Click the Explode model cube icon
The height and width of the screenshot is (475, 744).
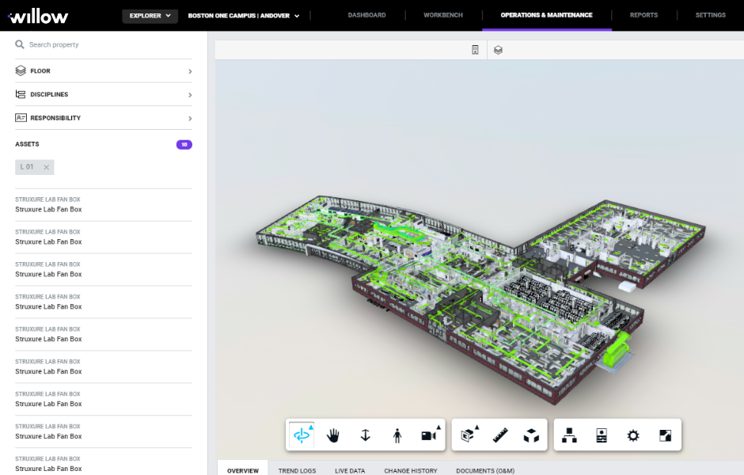[x=531, y=435]
